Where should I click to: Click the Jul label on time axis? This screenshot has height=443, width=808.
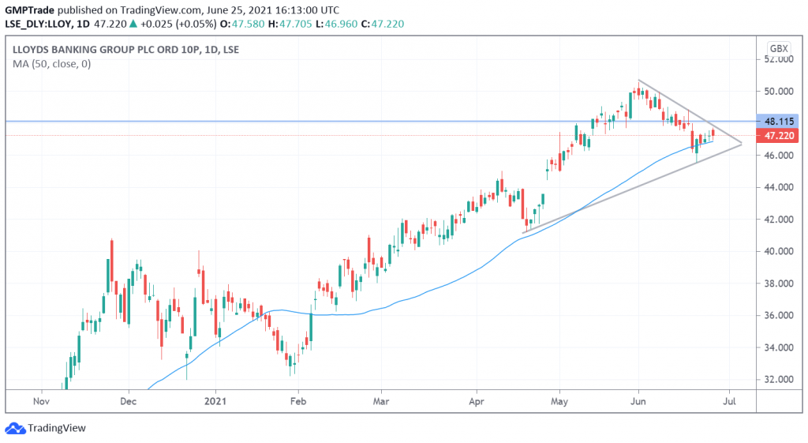[729, 401]
